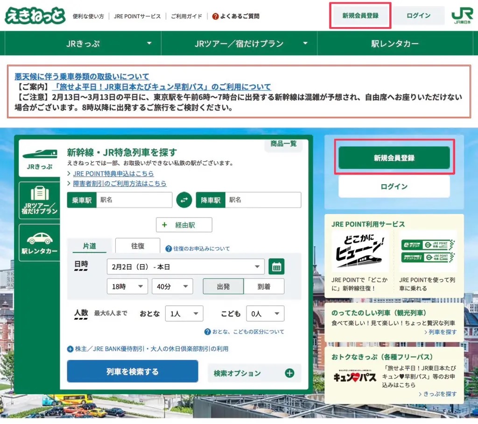
Task: Switch to the 片道 one-way tab
Action: [90, 246]
